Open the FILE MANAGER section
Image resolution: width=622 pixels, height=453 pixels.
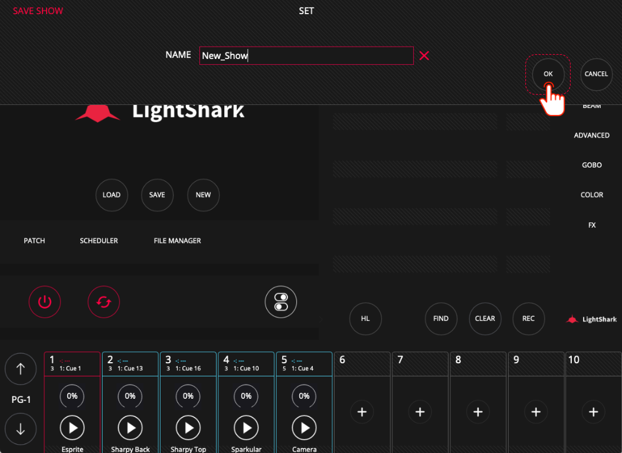pyautogui.click(x=177, y=241)
